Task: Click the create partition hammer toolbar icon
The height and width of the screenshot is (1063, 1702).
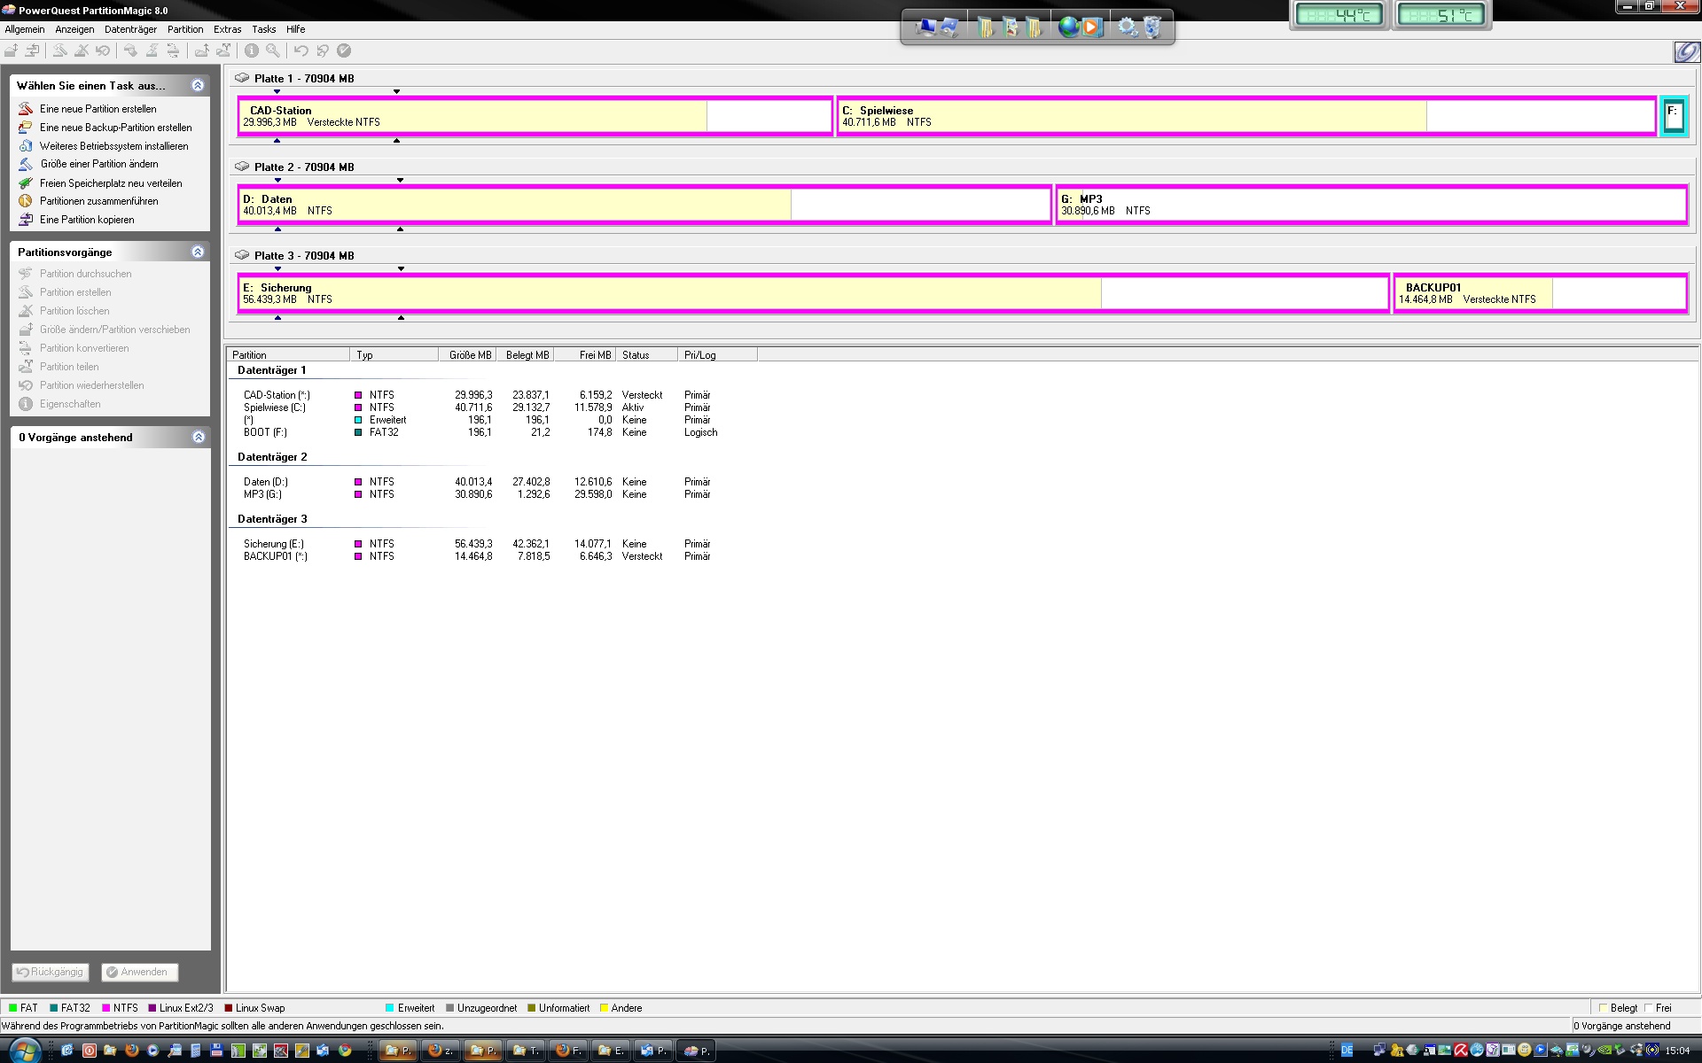Action: [59, 50]
